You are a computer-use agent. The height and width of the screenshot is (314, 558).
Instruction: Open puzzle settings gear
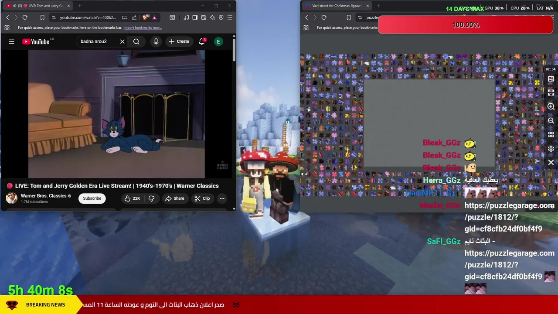551,149
